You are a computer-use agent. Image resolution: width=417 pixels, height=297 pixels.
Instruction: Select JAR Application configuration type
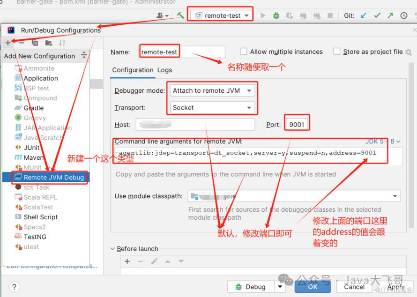pos(44,127)
